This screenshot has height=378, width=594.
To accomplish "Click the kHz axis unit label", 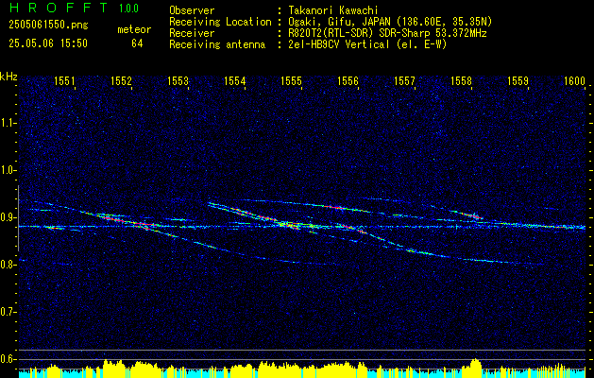I will click(8, 77).
